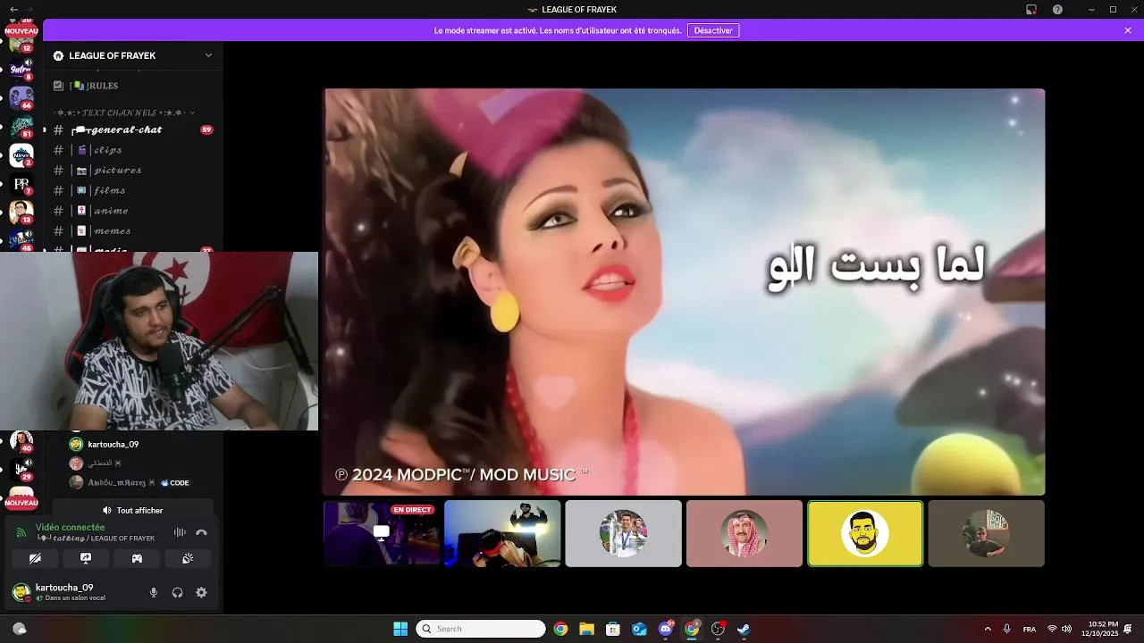
Task: Open server with badge 66
Action: click(x=21, y=96)
